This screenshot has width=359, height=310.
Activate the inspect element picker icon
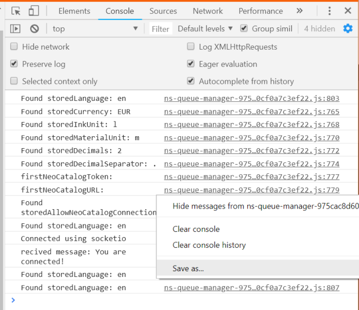tap(16, 11)
